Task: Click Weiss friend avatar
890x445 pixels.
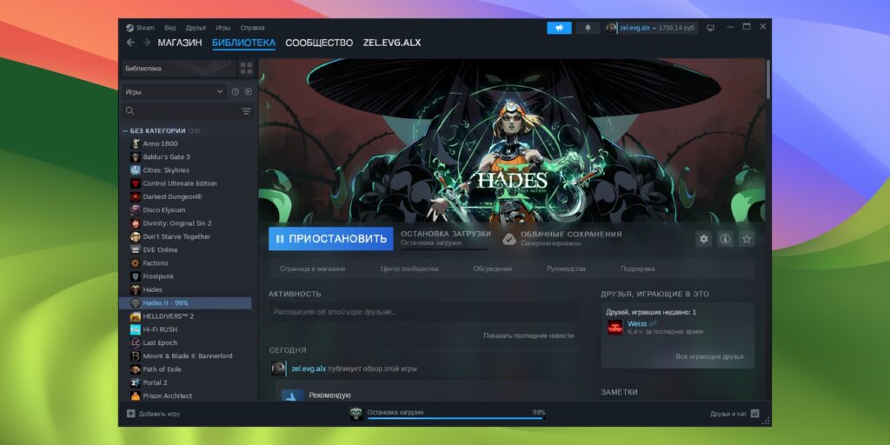Action: (615, 327)
